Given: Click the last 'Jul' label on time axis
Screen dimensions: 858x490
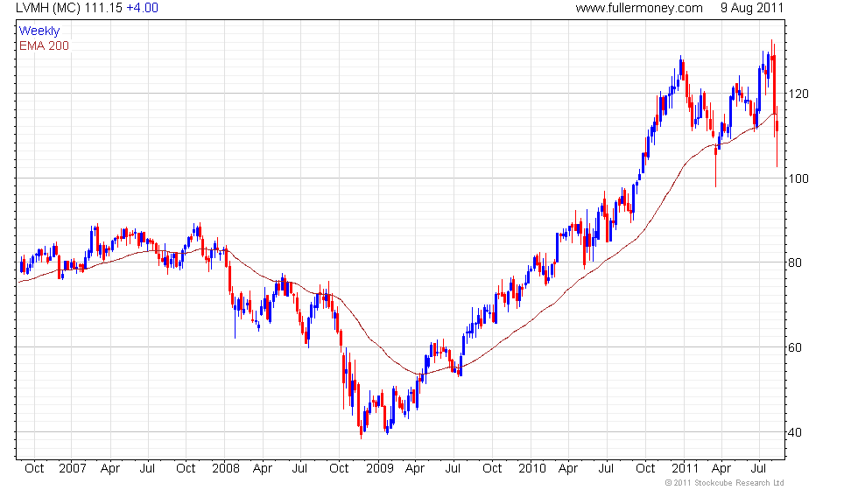Looking at the screenshot, I should pos(758,469).
